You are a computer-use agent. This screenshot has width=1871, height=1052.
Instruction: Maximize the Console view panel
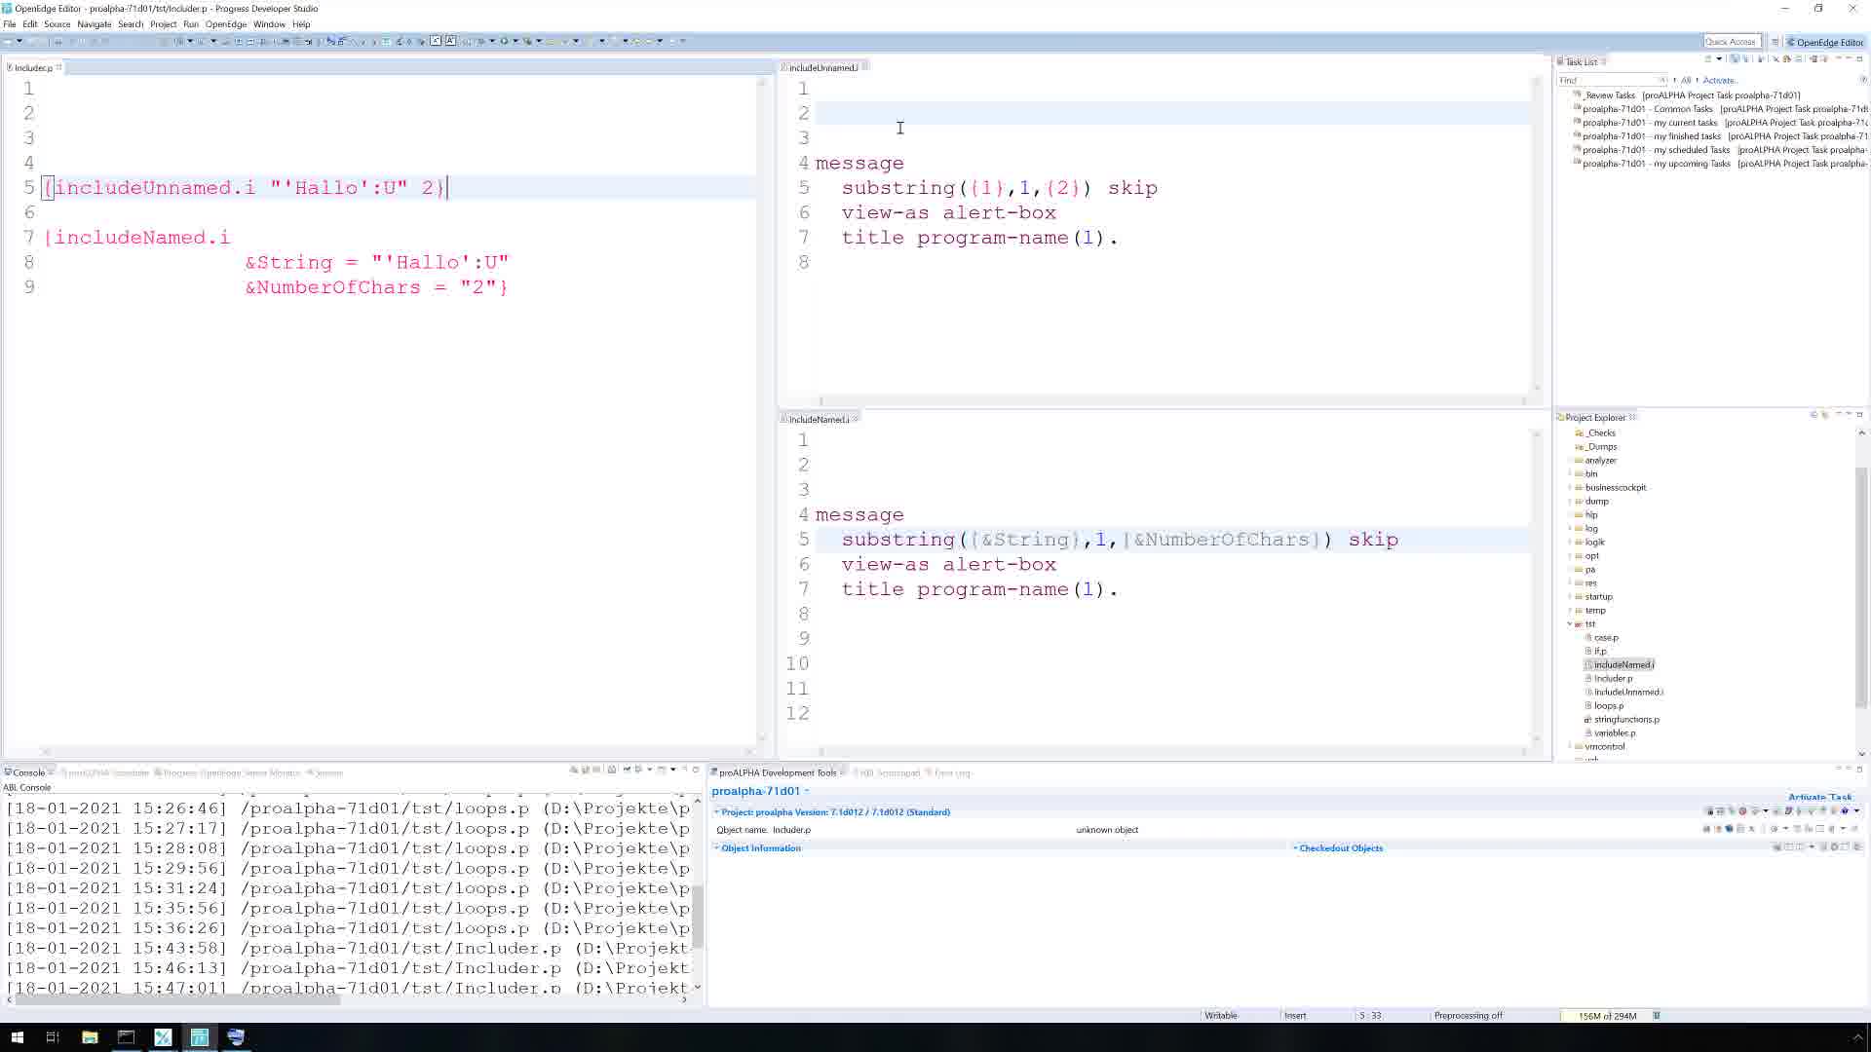tap(696, 770)
